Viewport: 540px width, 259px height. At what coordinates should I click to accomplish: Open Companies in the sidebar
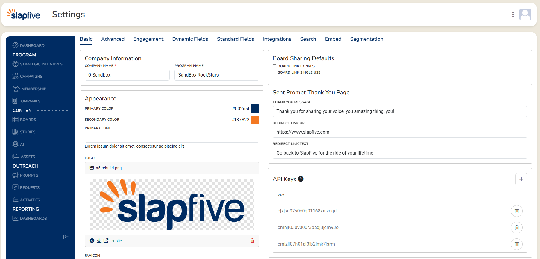click(x=26, y=101)
